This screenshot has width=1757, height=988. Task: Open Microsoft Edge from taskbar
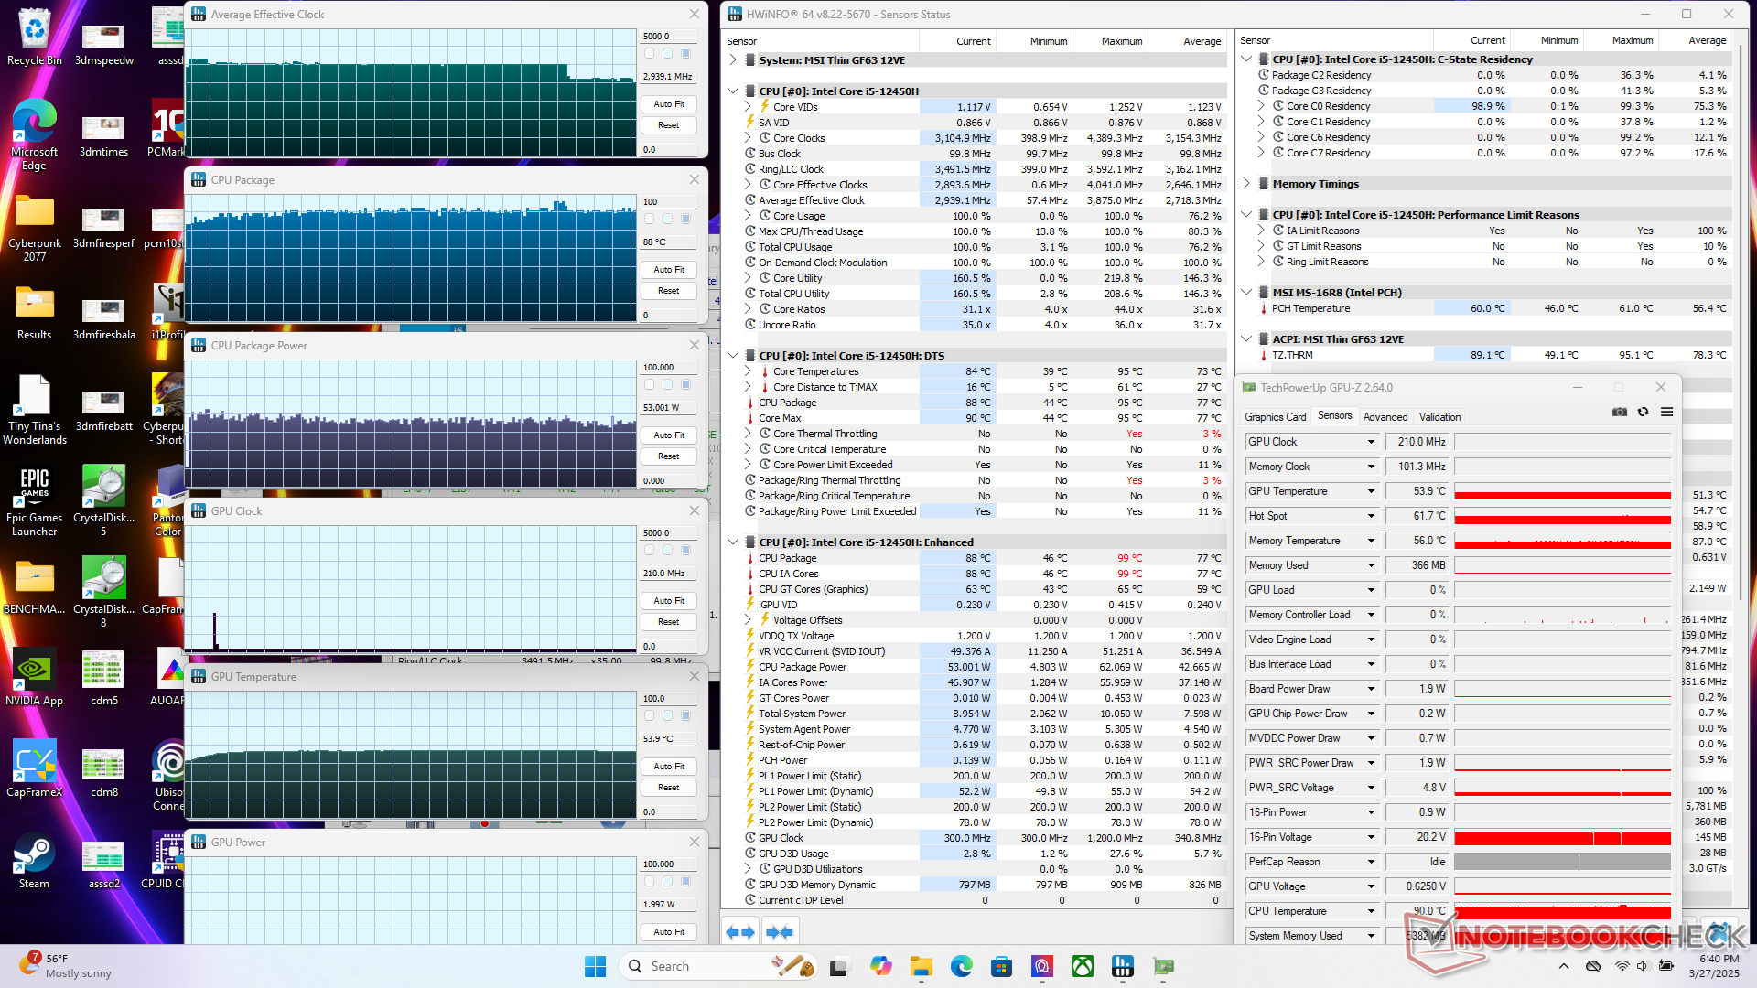pyautogui.click(x=961, y=966)
